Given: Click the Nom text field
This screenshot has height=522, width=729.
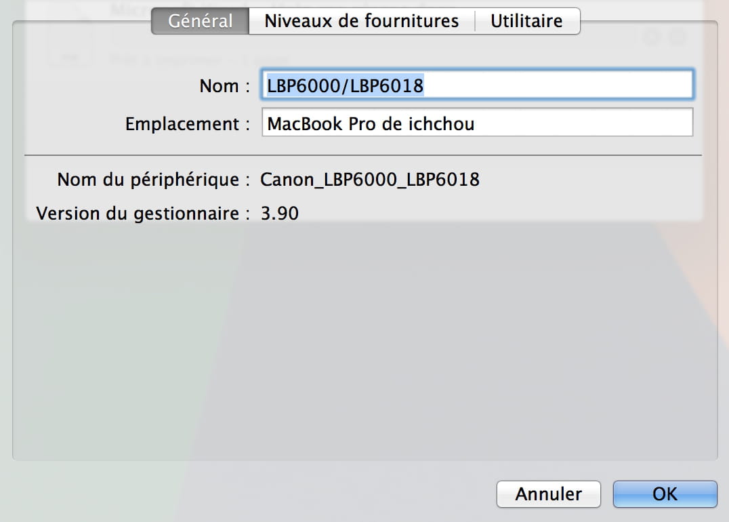Looking at the screenshot, I should (556, 85).
